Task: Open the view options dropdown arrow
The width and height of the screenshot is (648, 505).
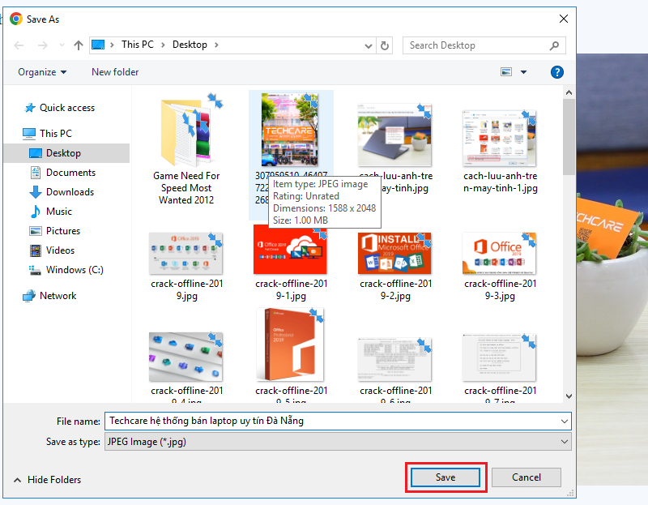Action: (x=523, y=72)
